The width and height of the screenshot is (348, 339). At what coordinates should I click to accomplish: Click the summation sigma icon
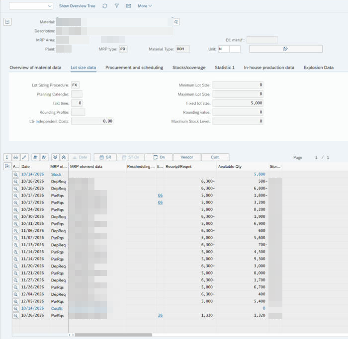[x=7, y=157]
